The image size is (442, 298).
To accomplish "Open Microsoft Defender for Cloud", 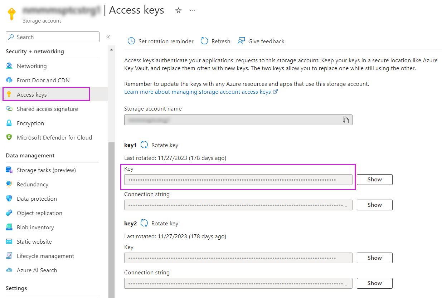I will 54,137.
